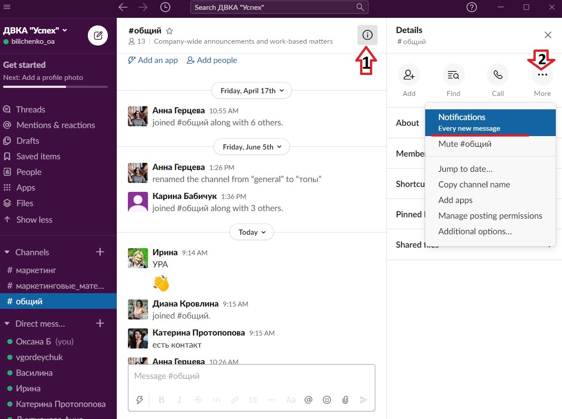Star the #общий channel
The image size is (562, 419).
[x=169, y=31]
